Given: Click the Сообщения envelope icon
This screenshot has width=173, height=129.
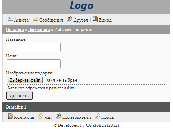Looking at the screenshot, I should point(36,19).
